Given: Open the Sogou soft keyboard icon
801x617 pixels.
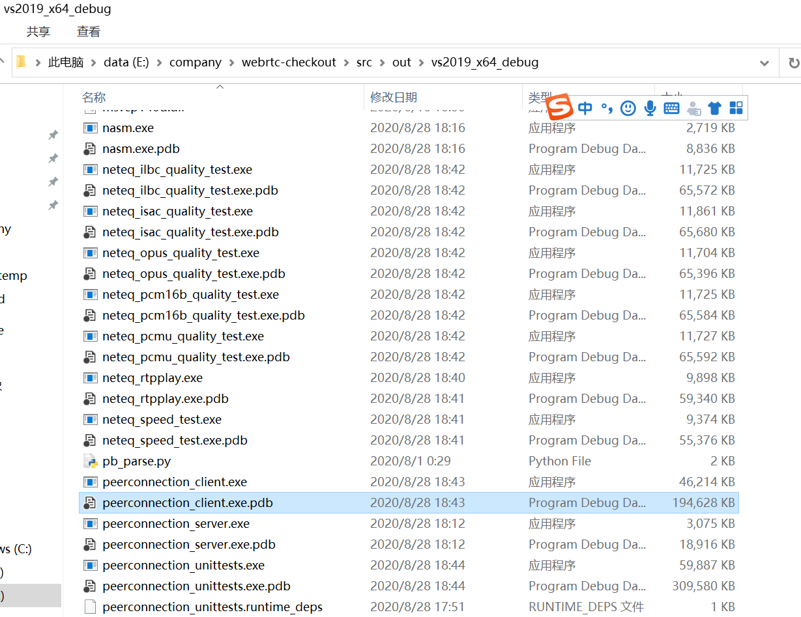Looking at the screenshot, I should click(671, 108).
